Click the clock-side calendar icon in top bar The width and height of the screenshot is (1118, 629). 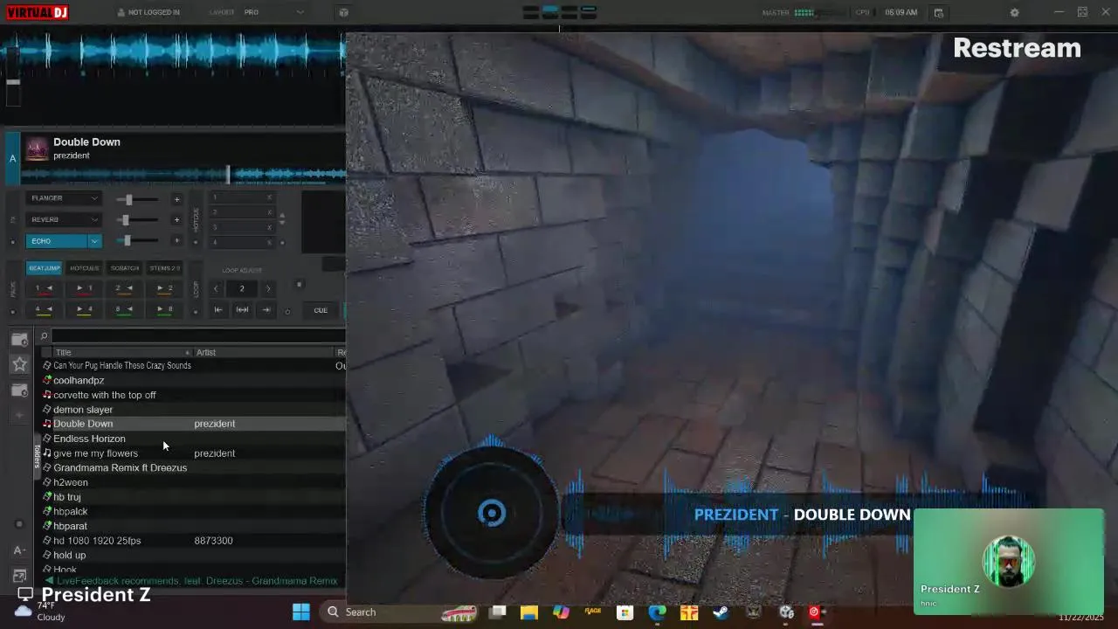click(938, 12)
